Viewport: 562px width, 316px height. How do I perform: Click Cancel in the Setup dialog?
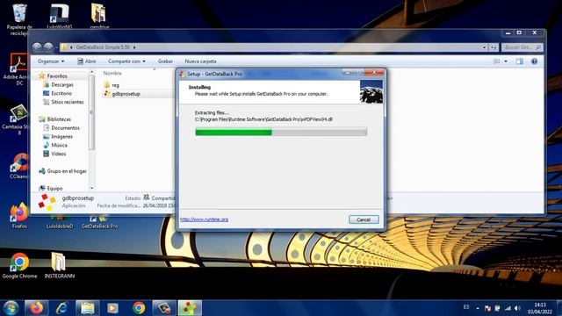tap(364, 219)
